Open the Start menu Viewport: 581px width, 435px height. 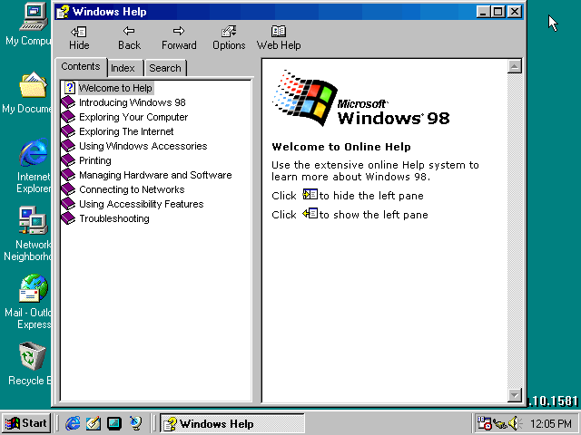click(26, 423)
